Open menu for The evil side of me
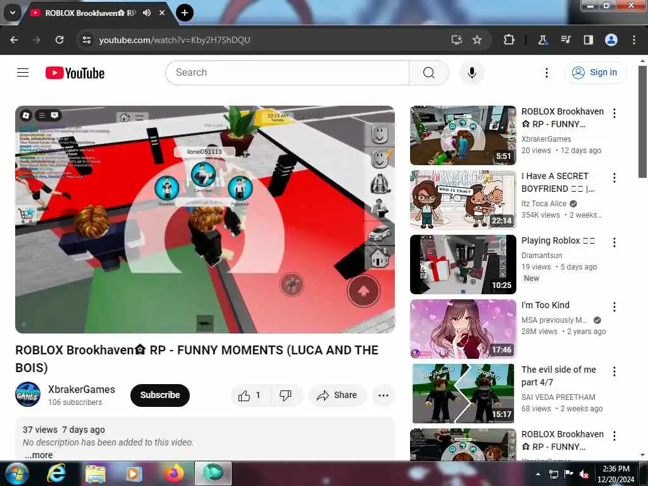Image resolution: width=648 pixels, height=486 pixels. pyautogui.click(x=614, y=371)
